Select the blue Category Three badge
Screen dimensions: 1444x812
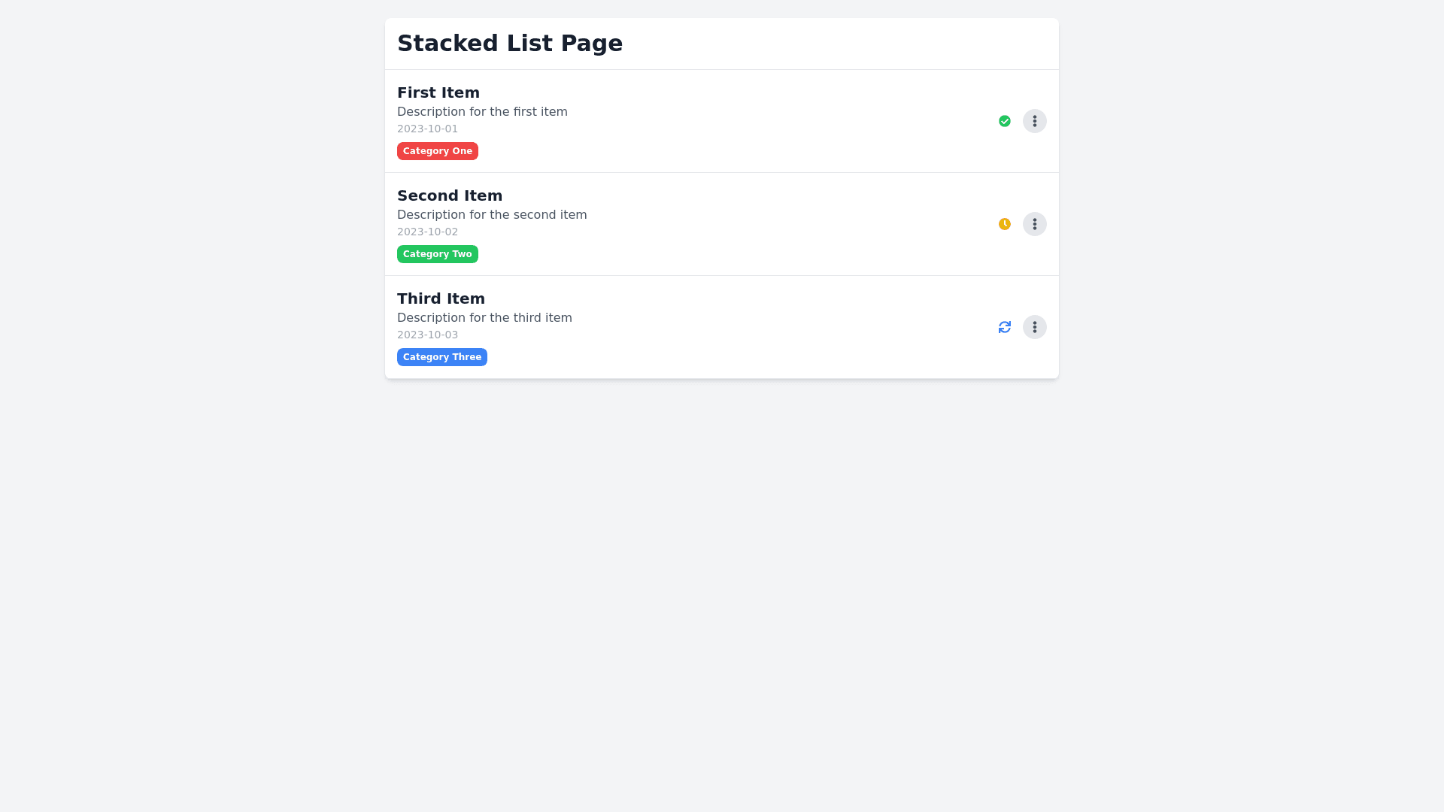[x=442, y=357]
